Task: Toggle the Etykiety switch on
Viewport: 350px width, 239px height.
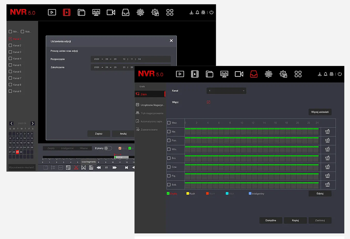Action: pos(108,148)
